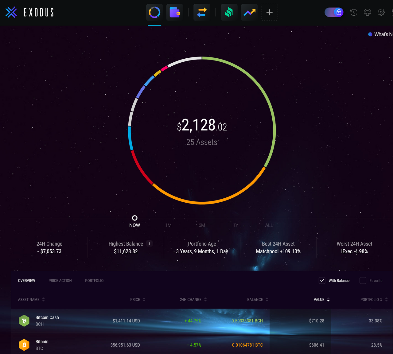Switch to the Overview tab
Screen dimensions: 393x354
click(27, 281)
